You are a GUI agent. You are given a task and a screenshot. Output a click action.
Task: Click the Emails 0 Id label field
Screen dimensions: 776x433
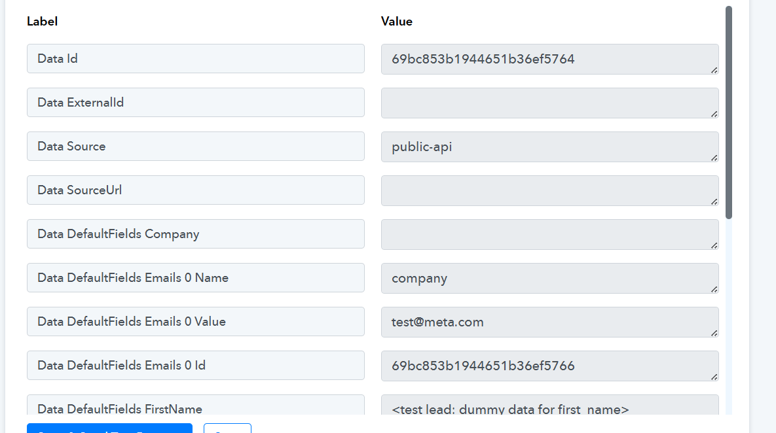pos(195,366)
